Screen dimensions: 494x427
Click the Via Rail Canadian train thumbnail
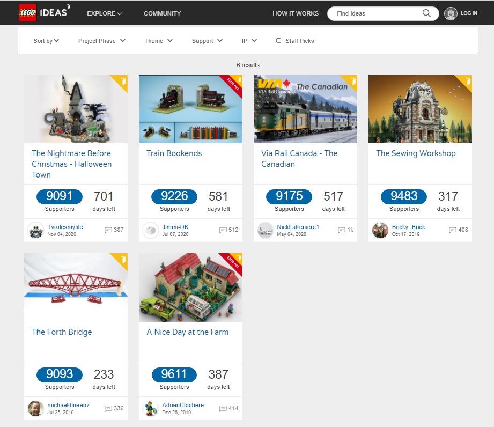[305, 109]
